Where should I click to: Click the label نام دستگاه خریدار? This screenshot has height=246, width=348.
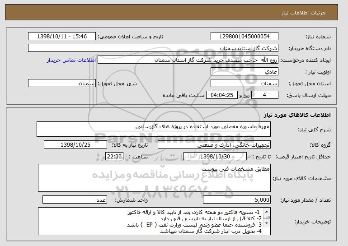pyautogui.click(x=310, y=48)
